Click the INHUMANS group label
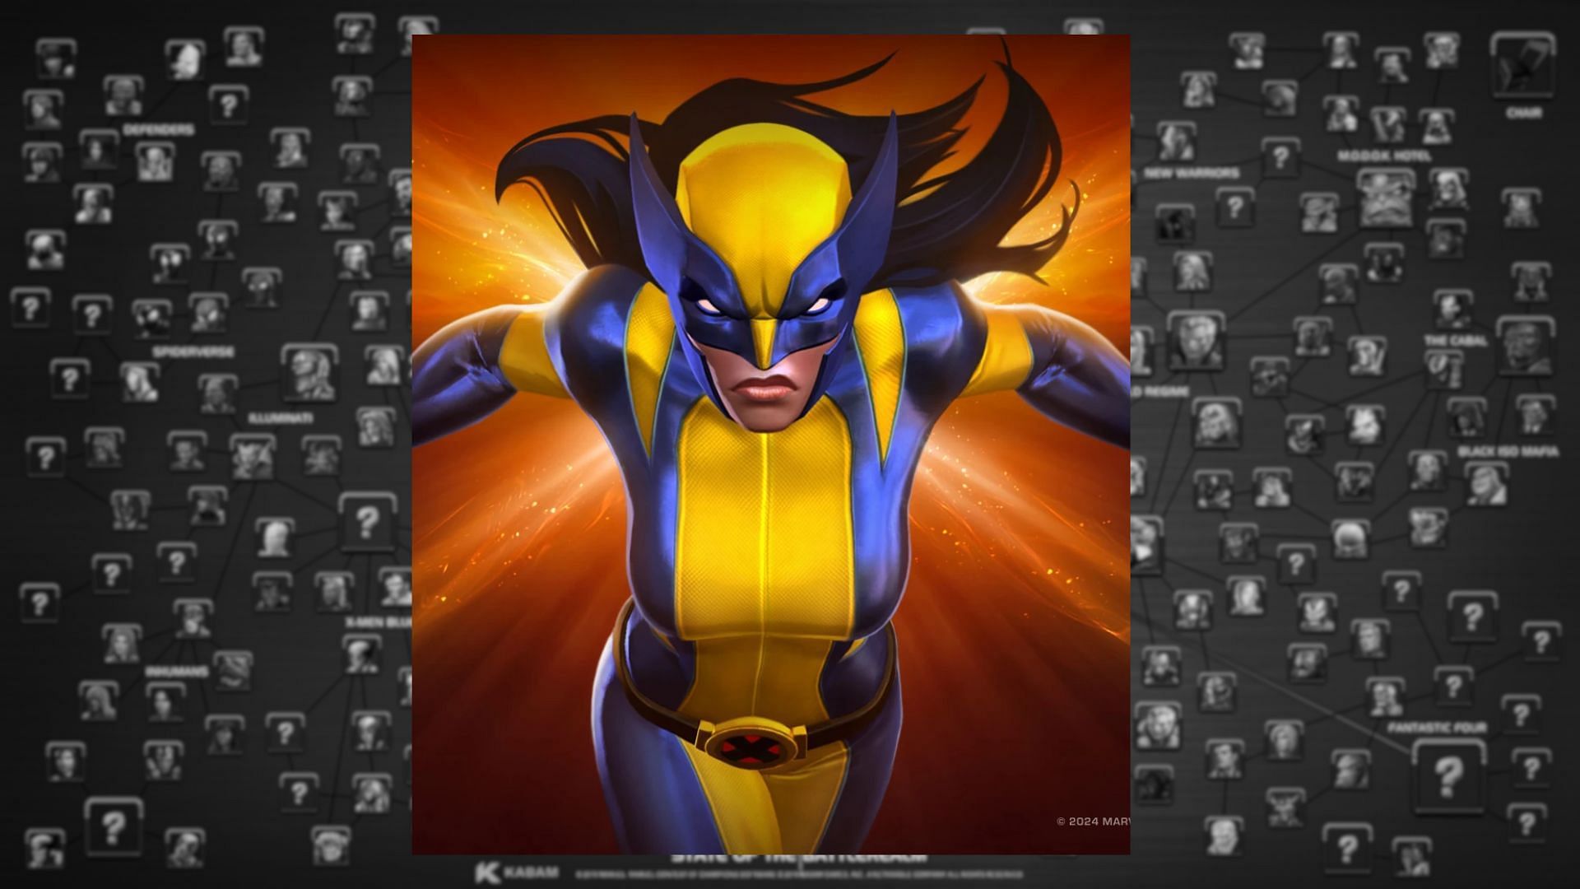The height and width of the screenshot is (889, 1580). tap(177, 672)
